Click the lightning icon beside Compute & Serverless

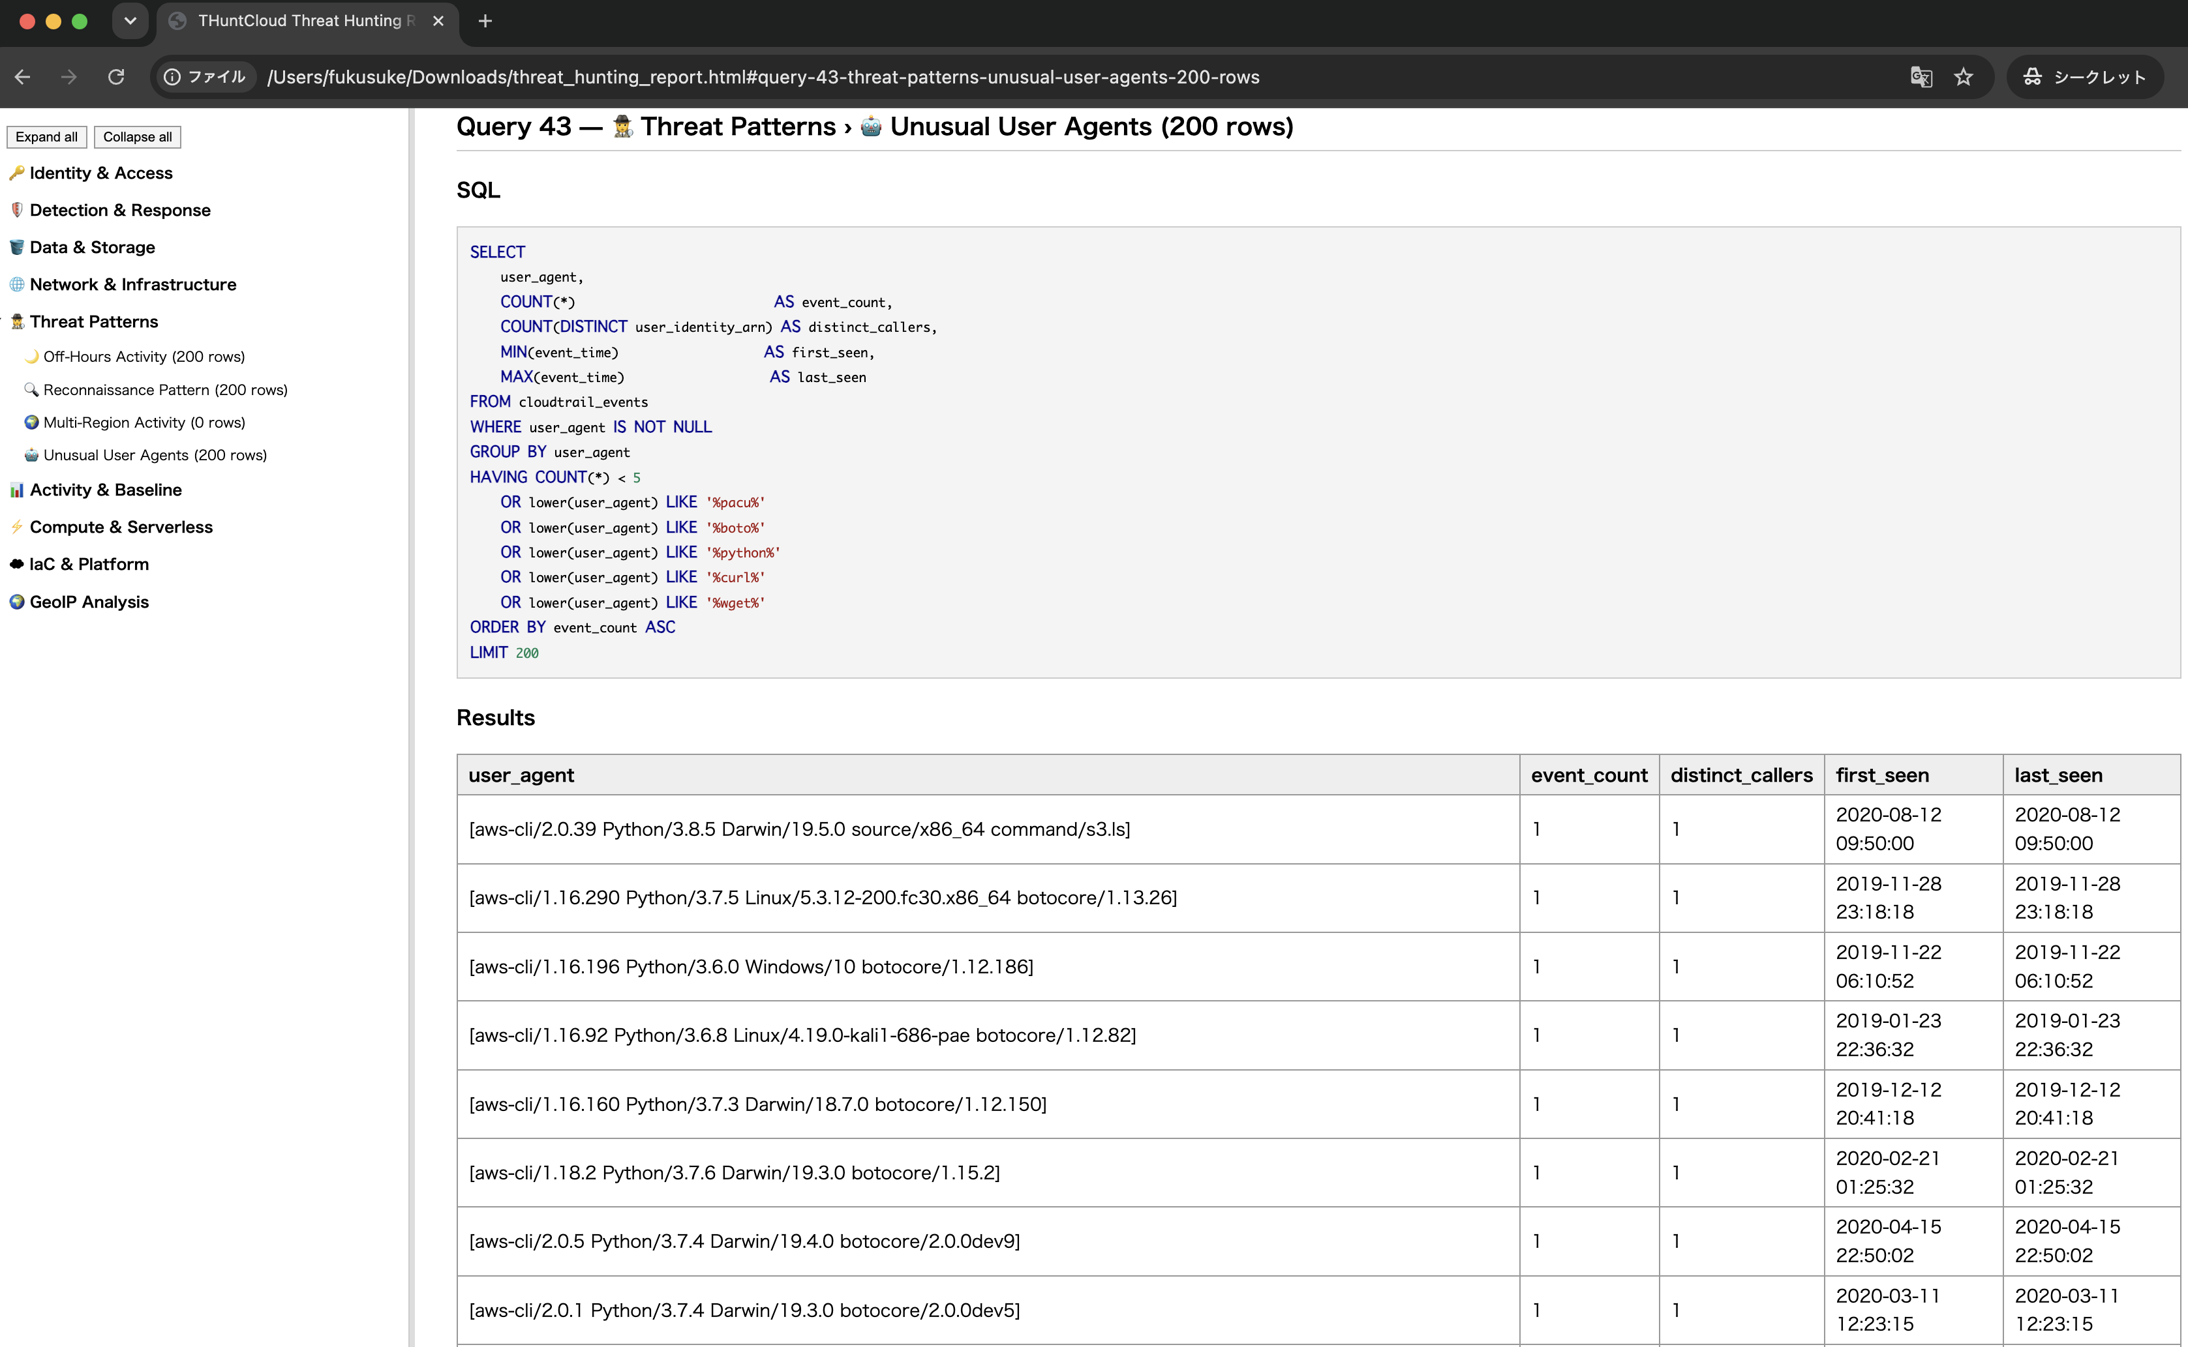(x=17, y=527)
